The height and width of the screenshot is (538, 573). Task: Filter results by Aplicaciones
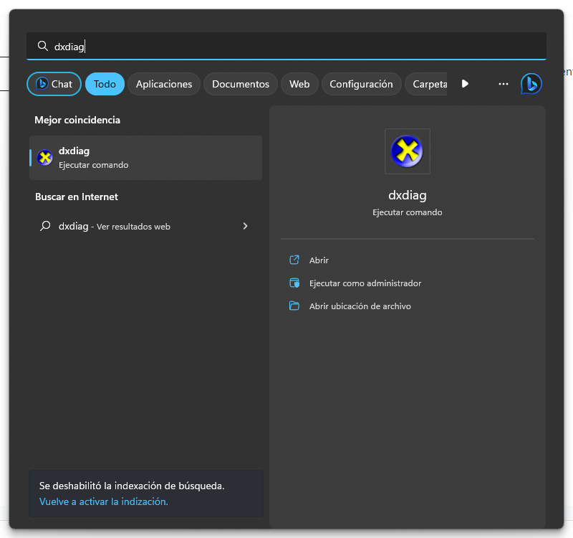(164, 84)
